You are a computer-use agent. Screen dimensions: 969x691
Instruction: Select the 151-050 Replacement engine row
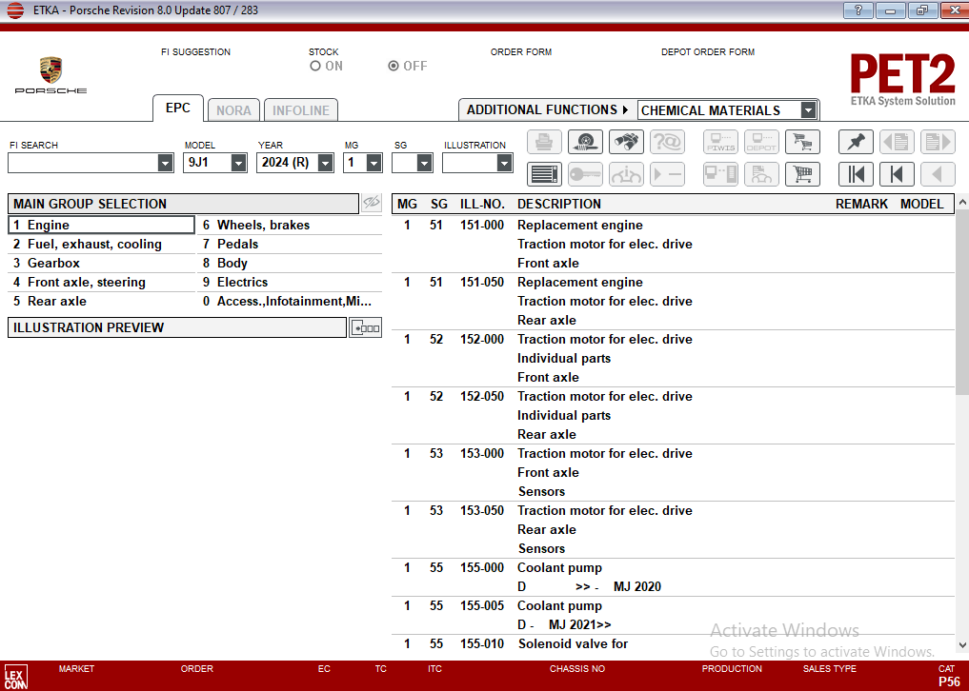tap(673, 302)
